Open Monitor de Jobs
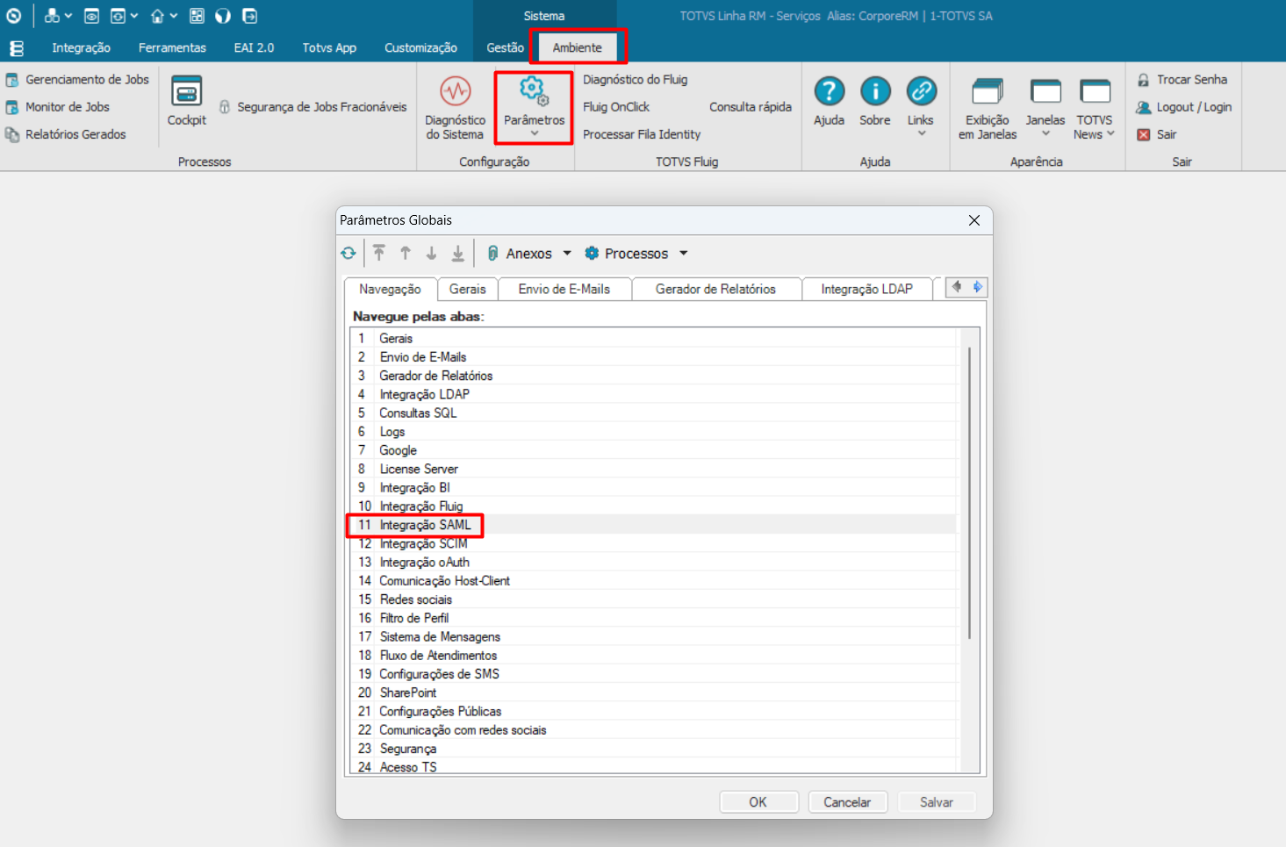This screenshot has height=847, width=1286. tap(58, 107)
